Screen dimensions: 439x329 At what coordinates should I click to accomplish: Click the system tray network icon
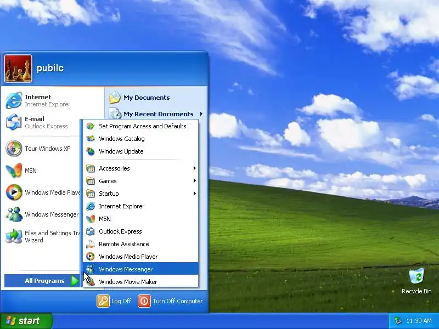[397, 321]
